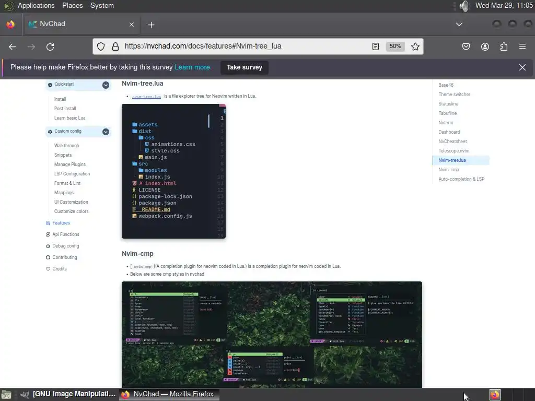Screen dimensions: 535x401
Task: Open UI Customization docs page
Action: click(71, 202)
